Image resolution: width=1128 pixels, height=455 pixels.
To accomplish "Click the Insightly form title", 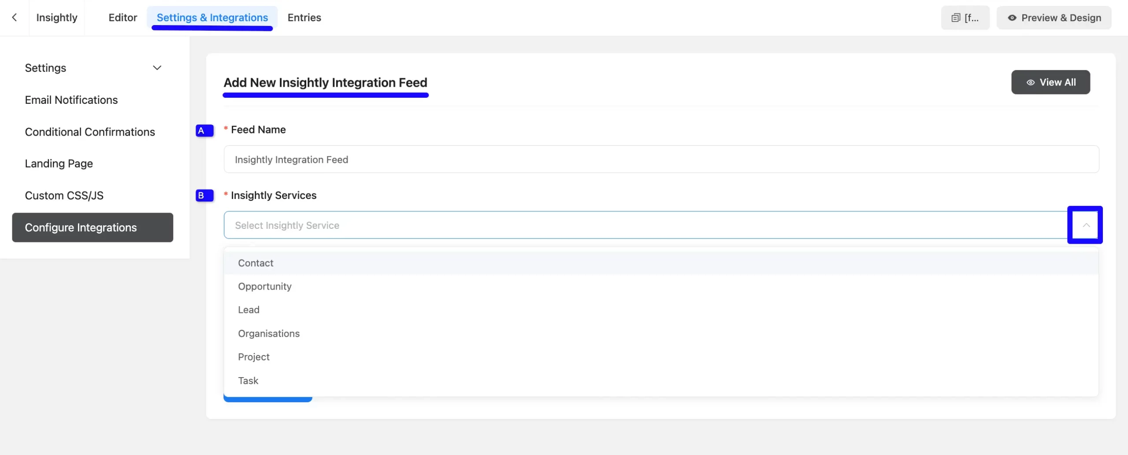I will (x=56, y=18).
